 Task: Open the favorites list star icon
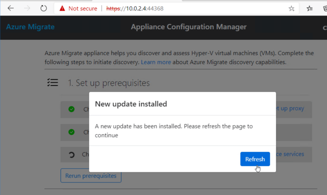309,9
